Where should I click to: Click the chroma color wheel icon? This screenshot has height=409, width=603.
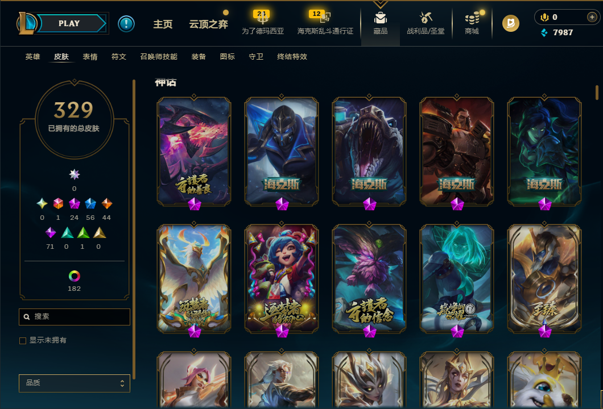74,276
